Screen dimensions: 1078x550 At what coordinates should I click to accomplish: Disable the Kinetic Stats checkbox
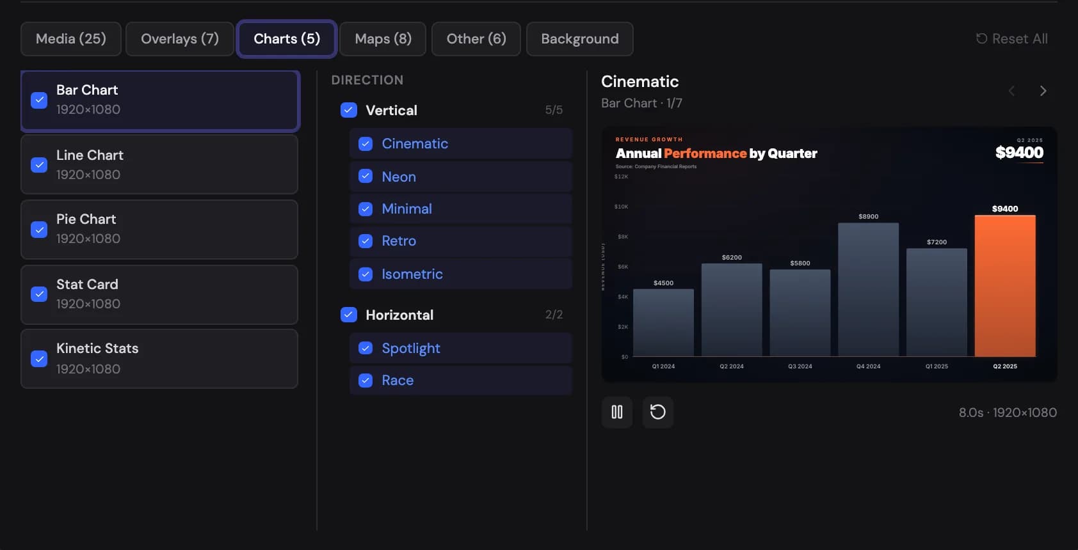[x=39, y=359]
